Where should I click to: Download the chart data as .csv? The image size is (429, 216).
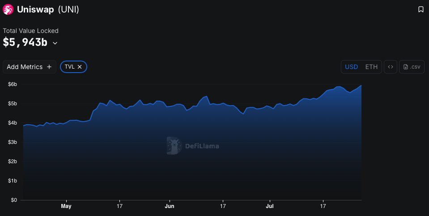pyautogui.click(x=412, y=67)
